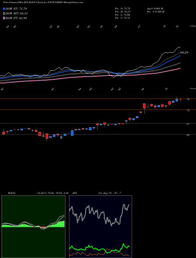Open the green MACD histogram chart panel
This screenshot has height=258, width=196.
[x=33, y=227]
